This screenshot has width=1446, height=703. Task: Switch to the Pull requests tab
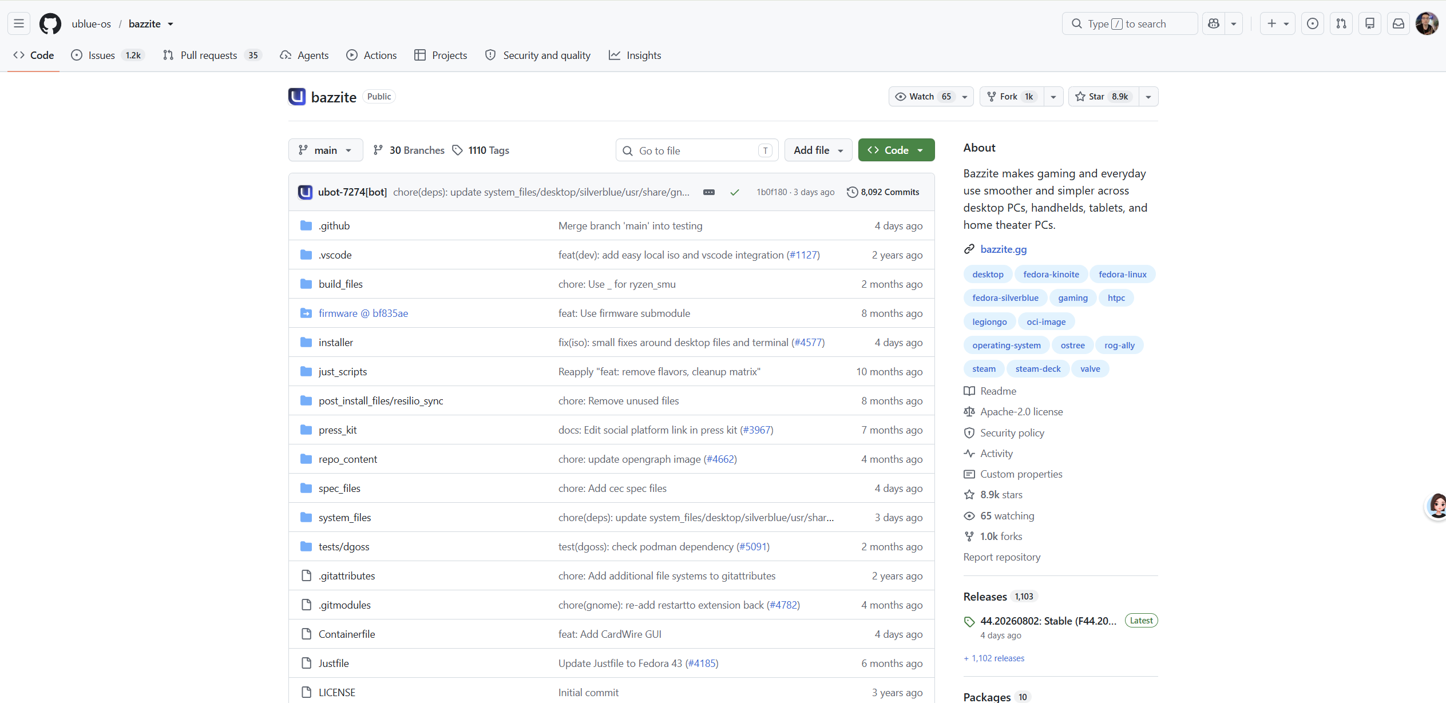click(212, 55)
